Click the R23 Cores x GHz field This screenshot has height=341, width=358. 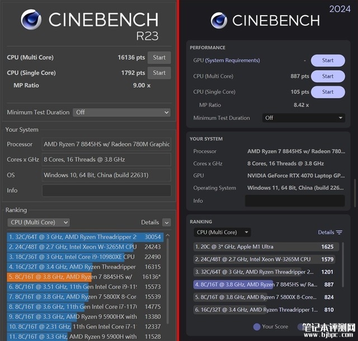point(106,159)
